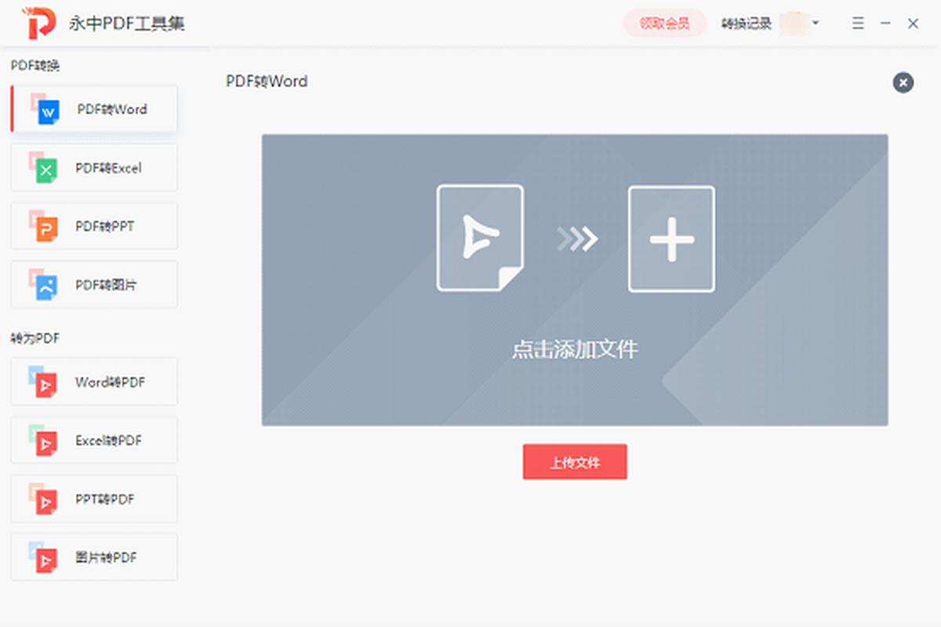Click the 图片转PDF red icon

point(47,560)
